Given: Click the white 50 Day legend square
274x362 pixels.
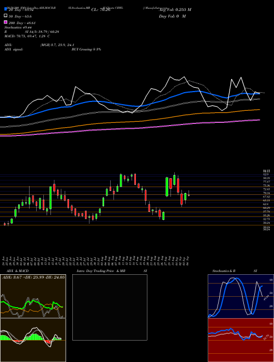Looking at the screenshot, I should (5, 16).
